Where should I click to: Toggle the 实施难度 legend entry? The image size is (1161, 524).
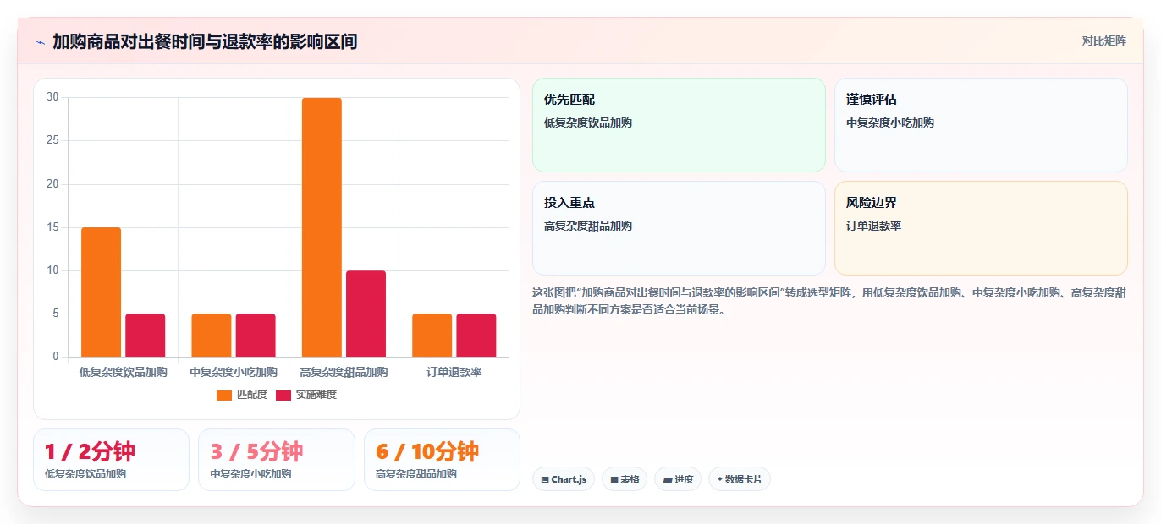click(x=306, y=395)
